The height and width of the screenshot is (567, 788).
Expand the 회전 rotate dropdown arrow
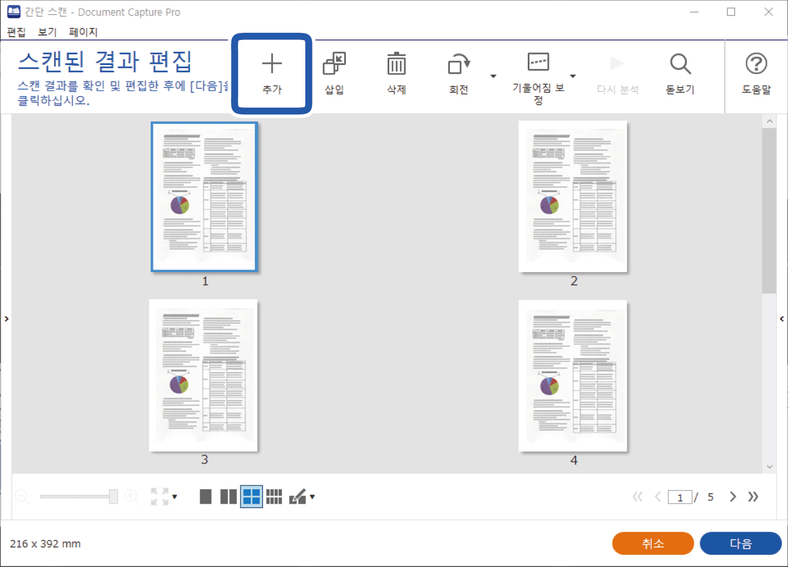pyautogui.click(x=493, y=76)
